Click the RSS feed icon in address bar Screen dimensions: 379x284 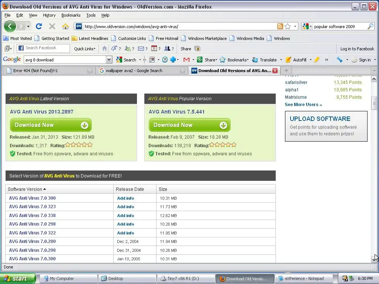coord(280,26)
